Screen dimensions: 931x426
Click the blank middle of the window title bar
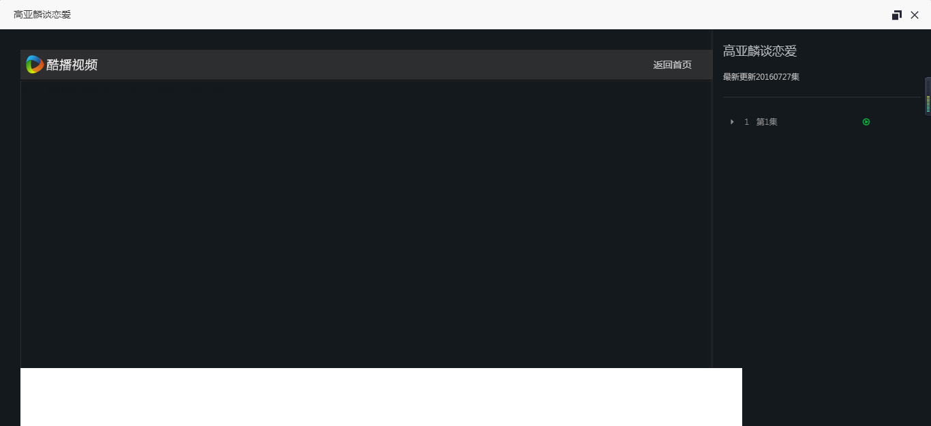click(477, 14)
